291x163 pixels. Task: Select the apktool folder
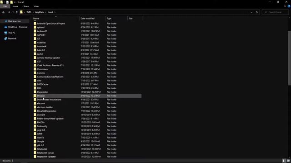[x=40, y=27]
